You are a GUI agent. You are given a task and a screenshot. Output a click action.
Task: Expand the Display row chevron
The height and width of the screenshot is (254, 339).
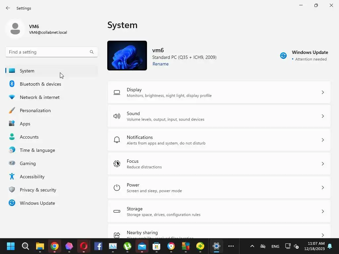(322, 93)
